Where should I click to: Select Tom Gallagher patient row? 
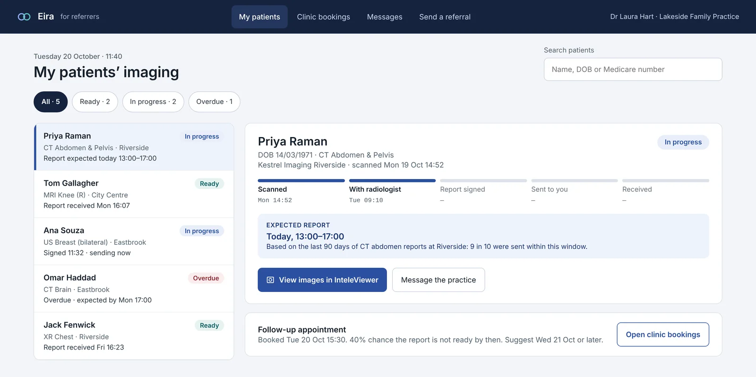tap(134, 194)
